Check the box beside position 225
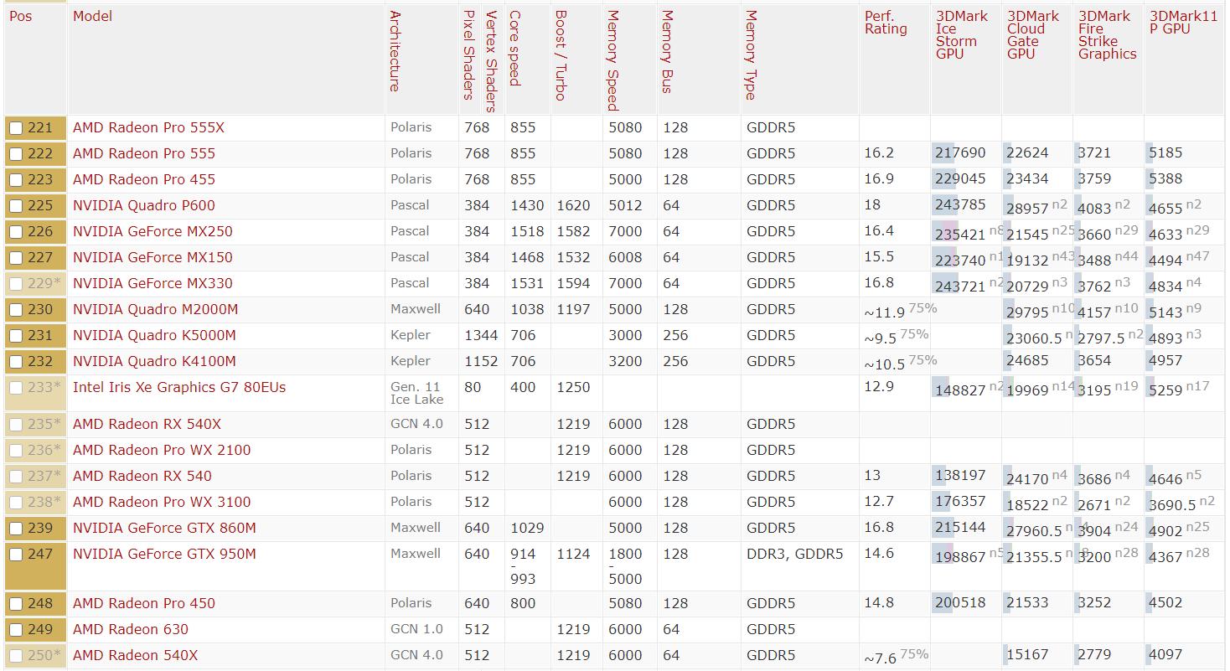 point(16,207)
